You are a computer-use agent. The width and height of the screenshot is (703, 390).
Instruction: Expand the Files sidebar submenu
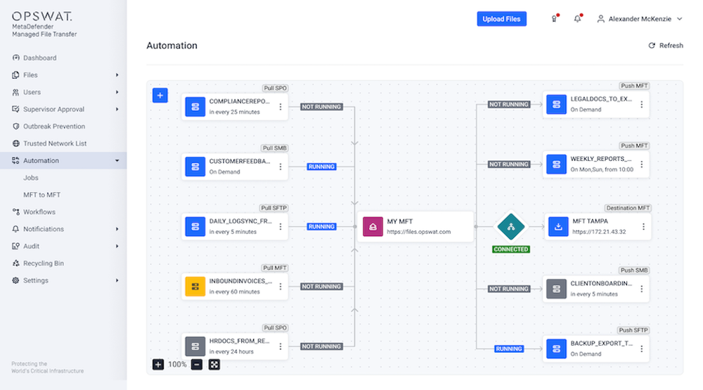coord(117,75)
